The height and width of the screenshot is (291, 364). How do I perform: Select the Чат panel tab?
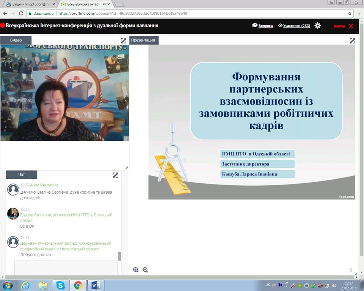(22, 175)
